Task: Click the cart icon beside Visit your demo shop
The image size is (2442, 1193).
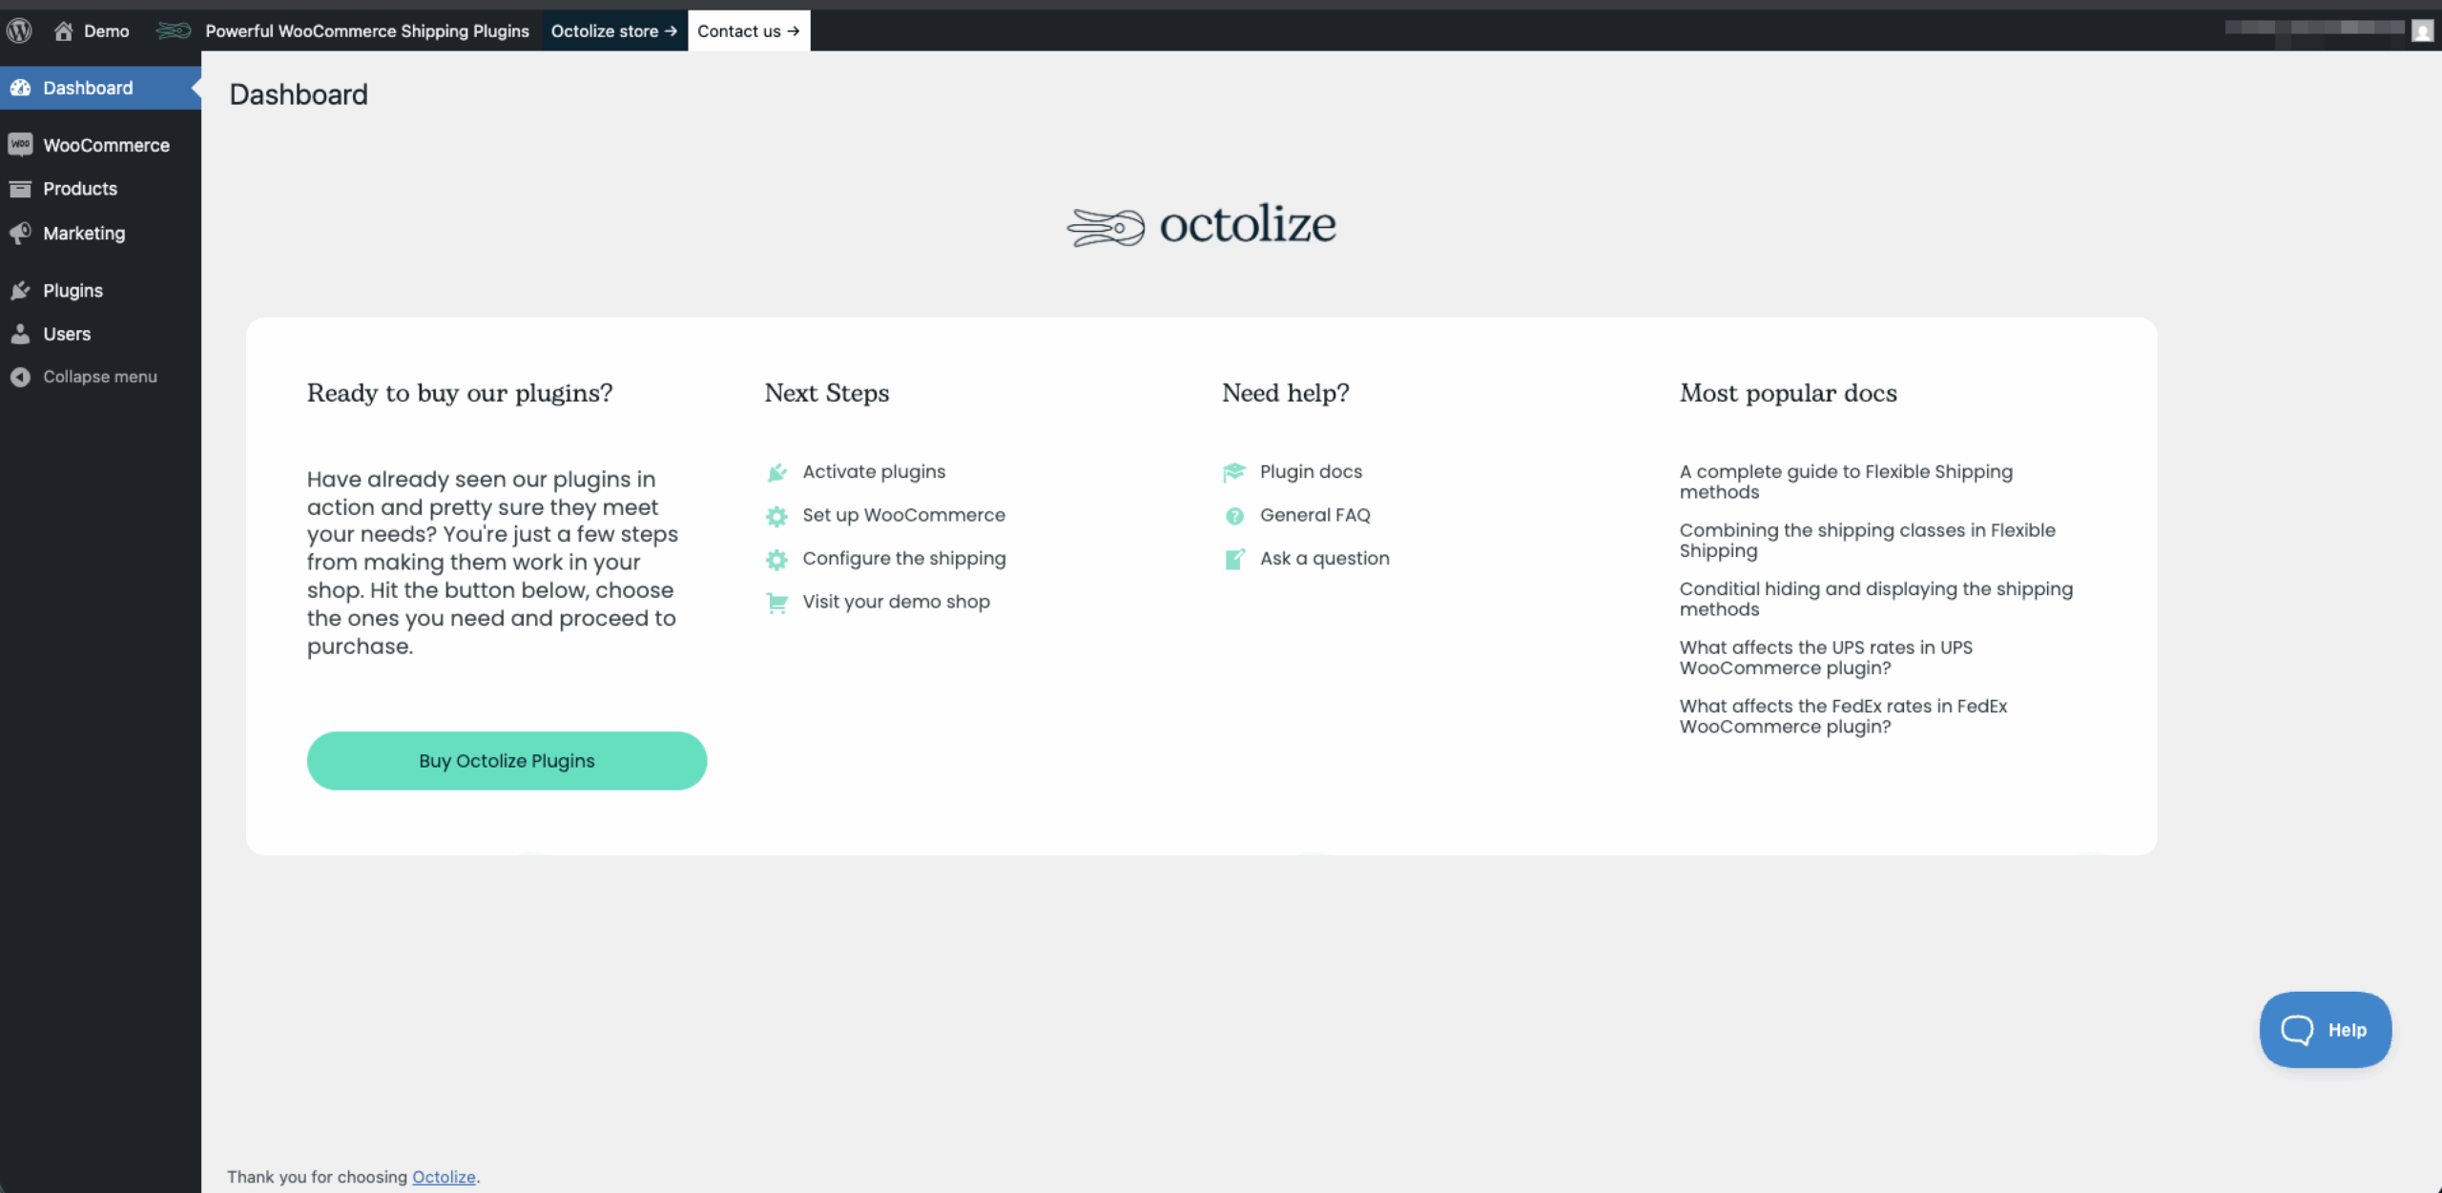Action: pyautogui.click(x=776, y=603)
